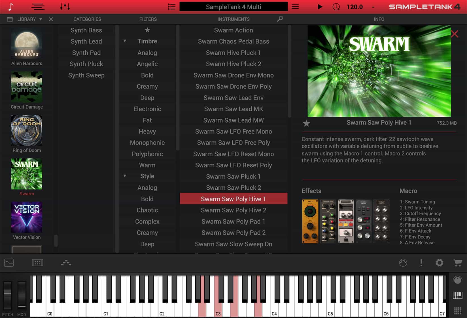The height and width of the screenshot is (318, 467).
Task: Click the instruments list scrollbar
Action: [289, 71]
